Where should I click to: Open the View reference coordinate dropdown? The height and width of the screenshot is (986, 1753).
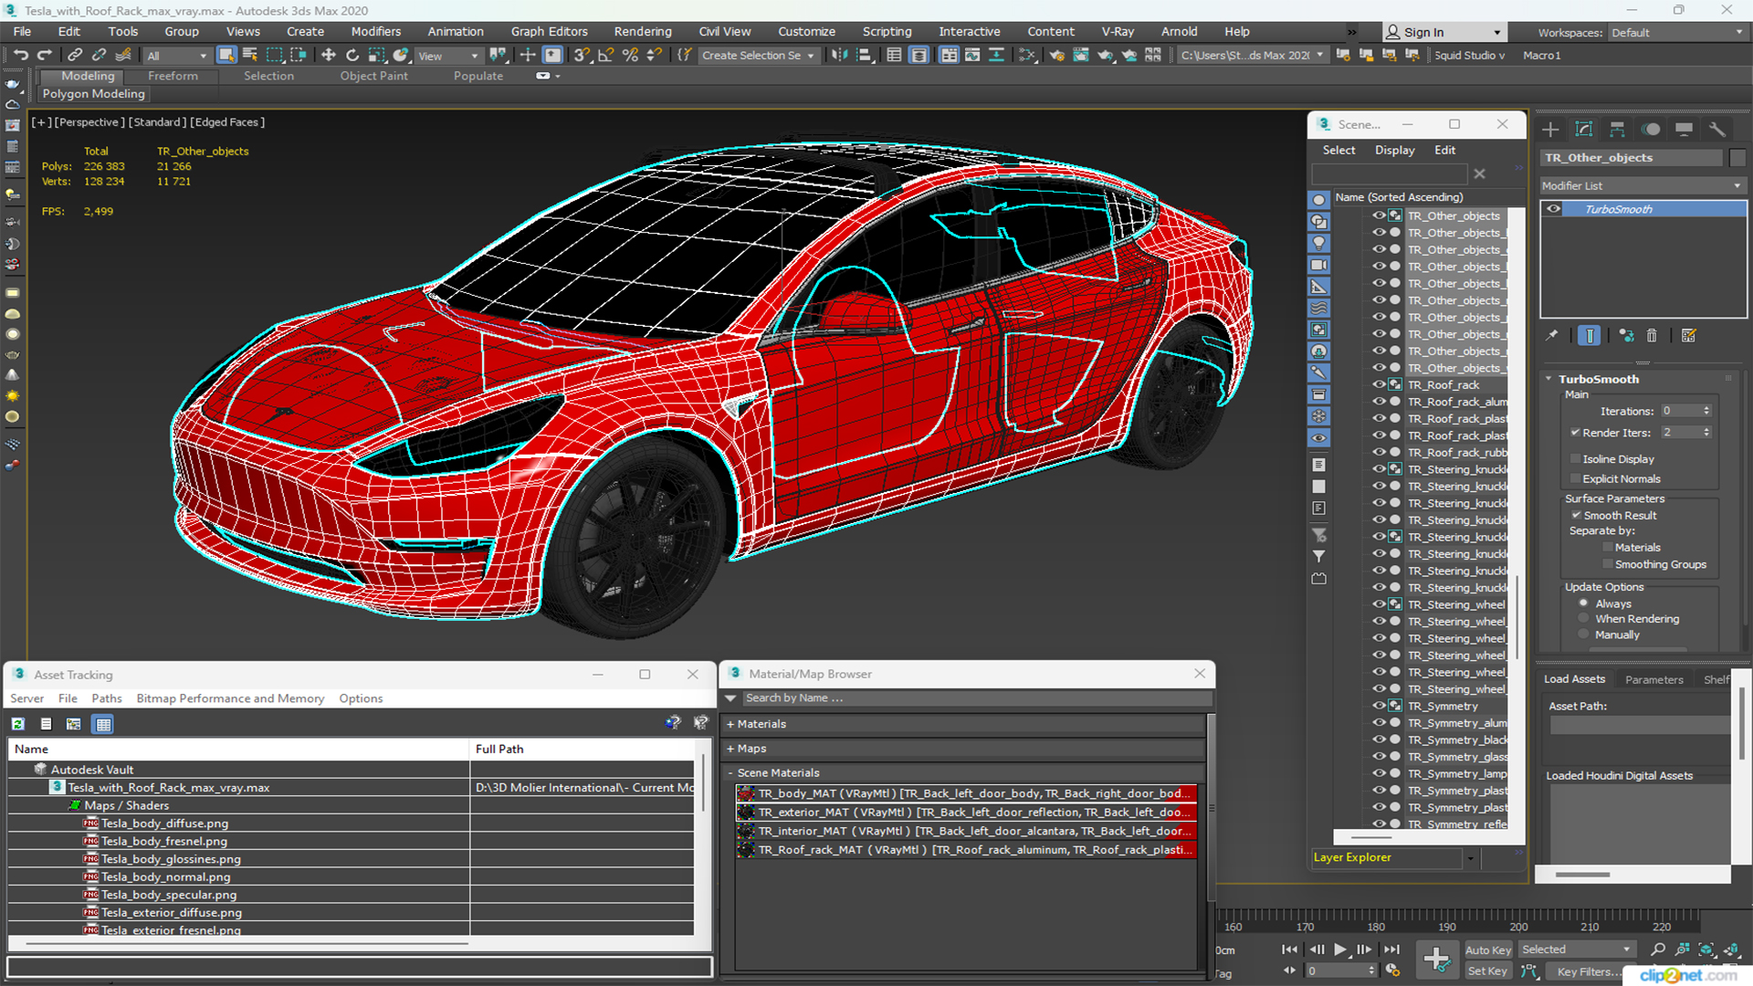tap(447, 56)
